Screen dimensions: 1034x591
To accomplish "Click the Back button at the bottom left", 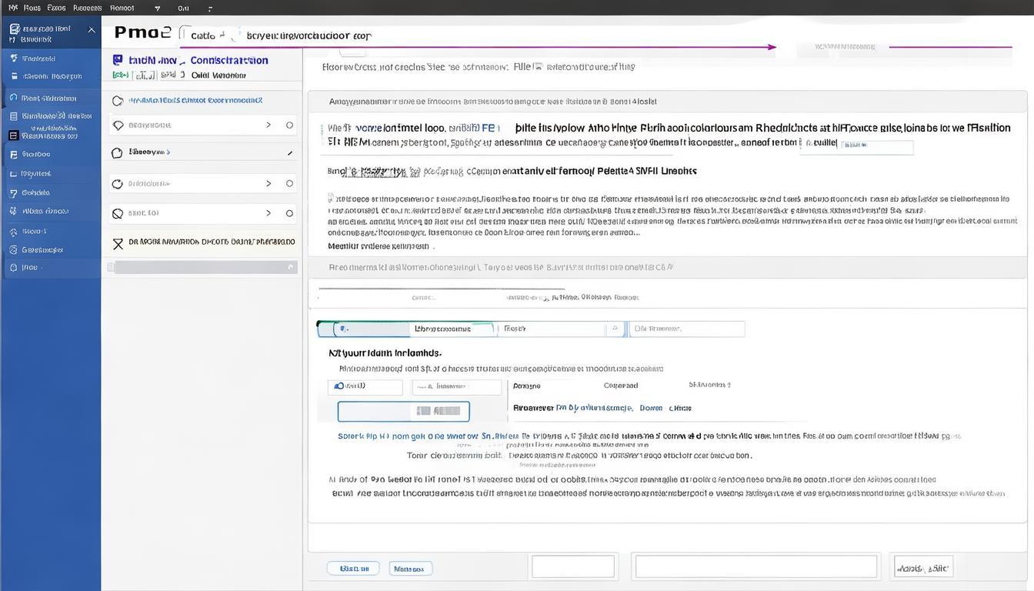I will [353, 567].
